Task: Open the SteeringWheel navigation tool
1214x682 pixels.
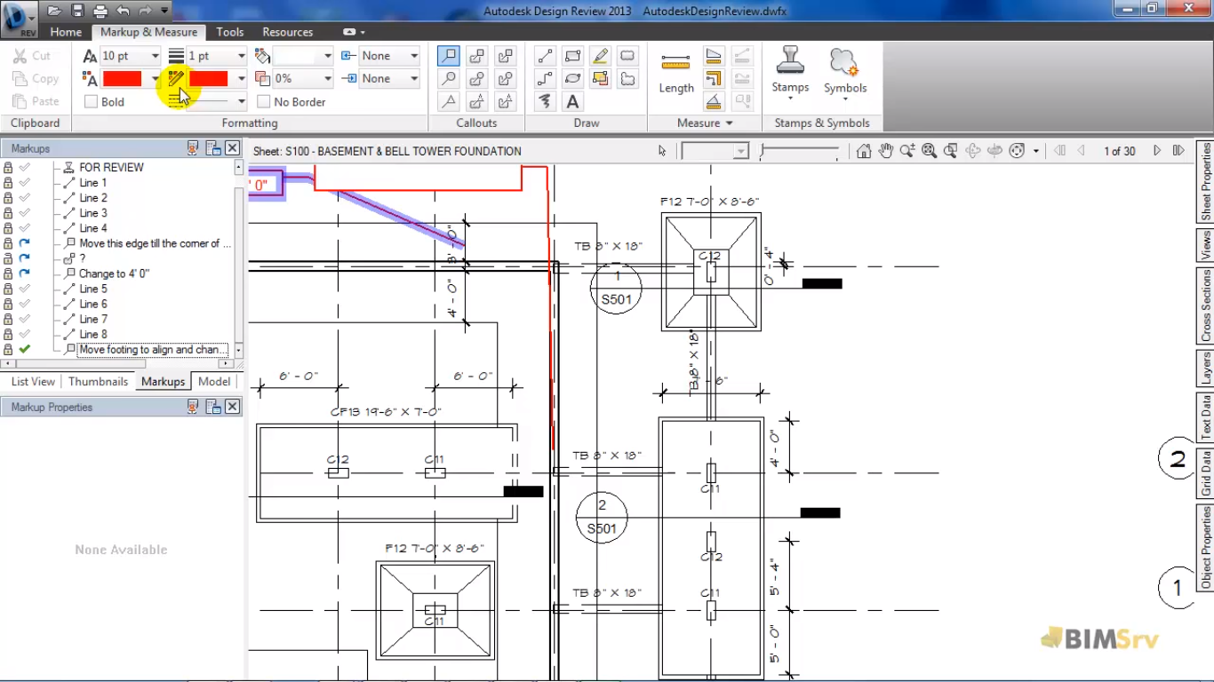Action: point(1018,151)
